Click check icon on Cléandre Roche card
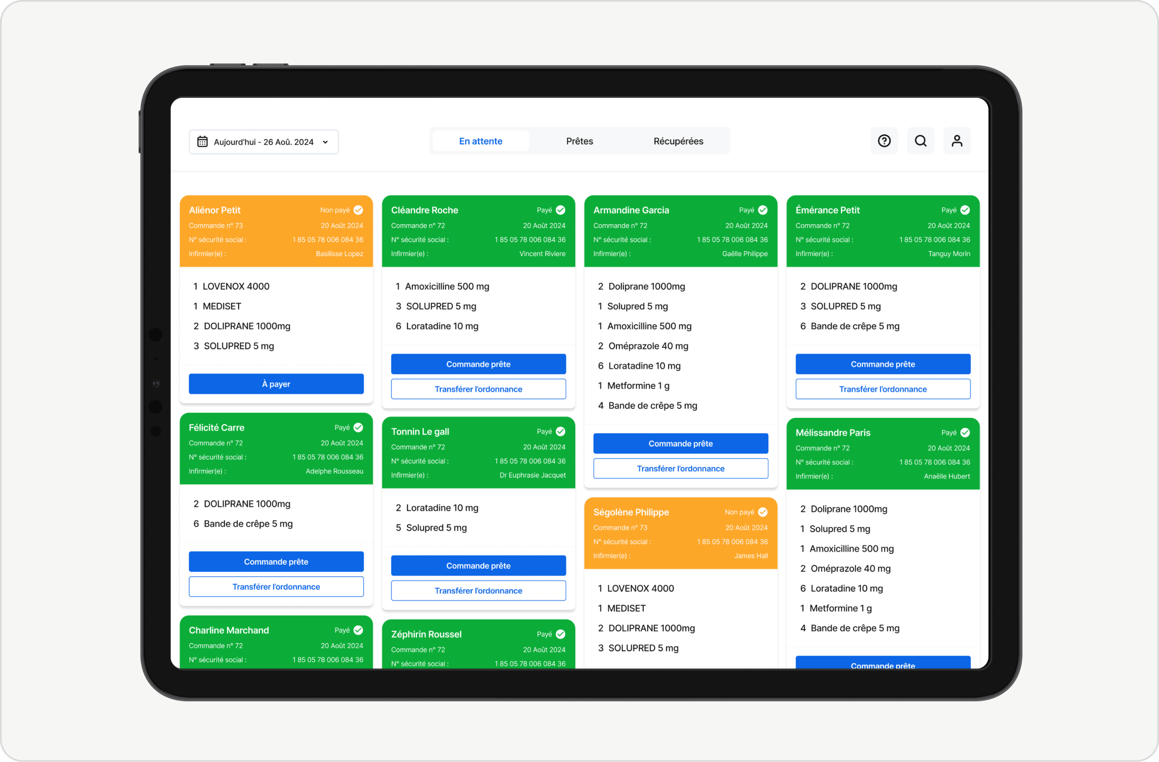This screenshot has width=1159, height=762. pyautogui.click(x=561, y=210)
